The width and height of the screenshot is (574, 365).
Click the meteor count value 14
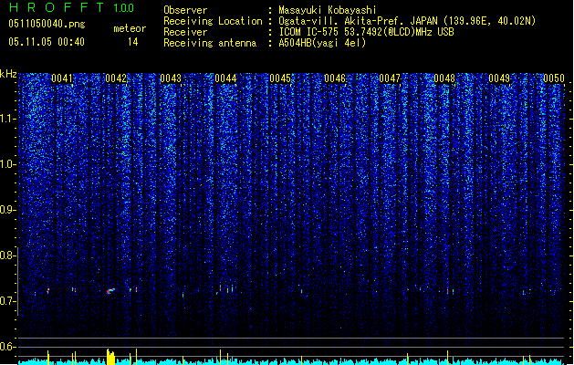[133, 42]
